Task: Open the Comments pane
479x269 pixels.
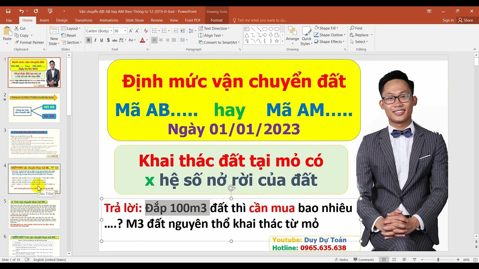Action: click(363, 260)
